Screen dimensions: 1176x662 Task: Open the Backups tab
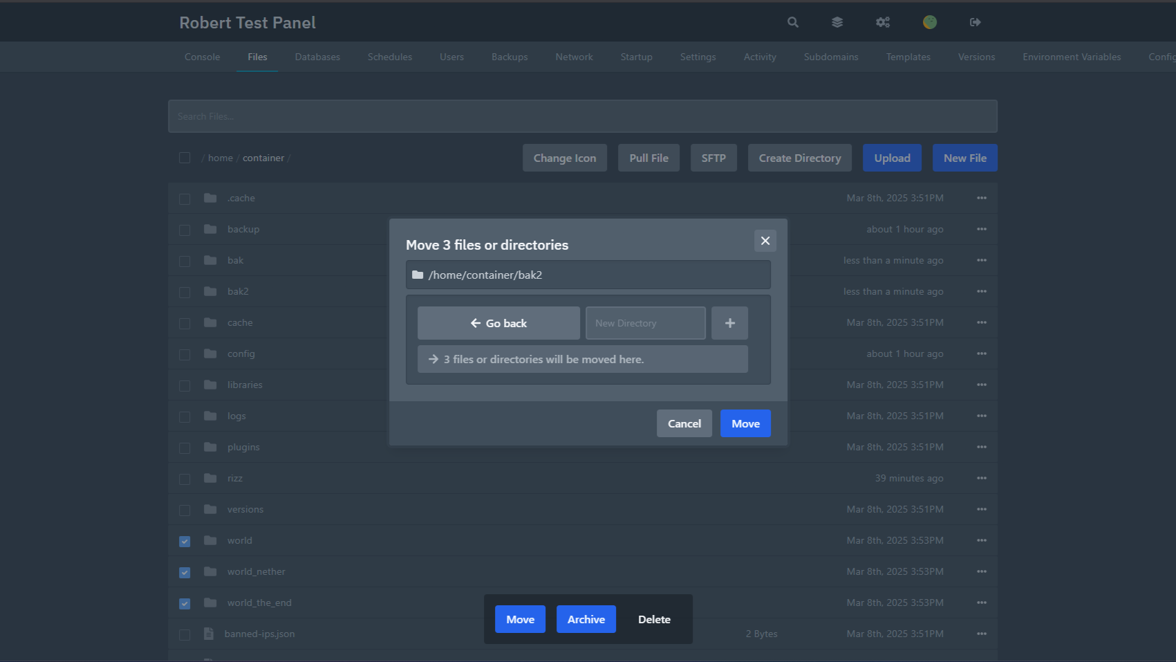[x=510, y=57]
